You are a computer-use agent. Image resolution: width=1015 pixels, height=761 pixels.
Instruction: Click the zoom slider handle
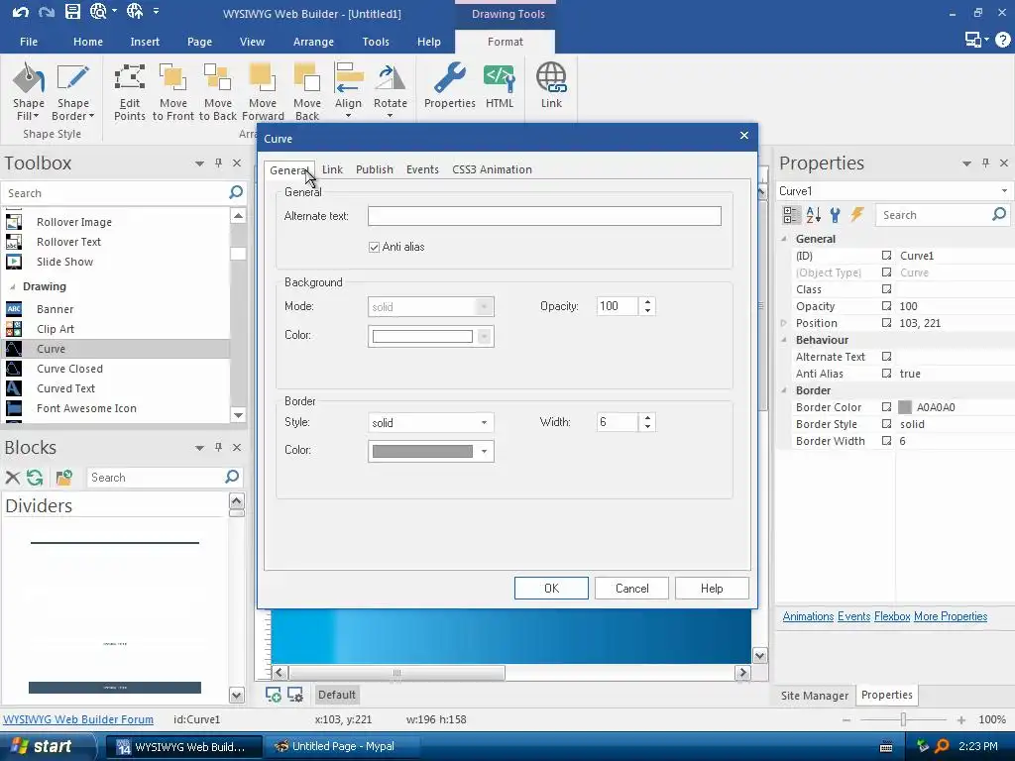click(x=903, y=719)
